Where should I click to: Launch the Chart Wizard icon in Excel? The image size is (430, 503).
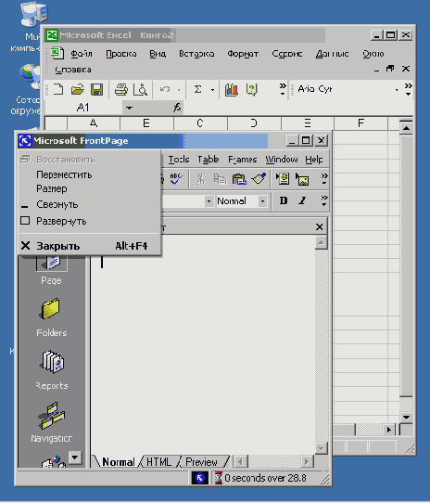pyautogui.click(x=232, y=89)
